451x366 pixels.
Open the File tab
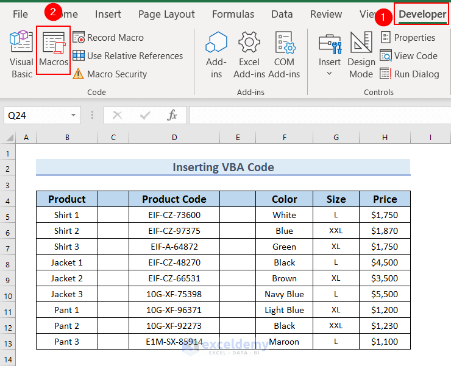(x=20, y=14)
